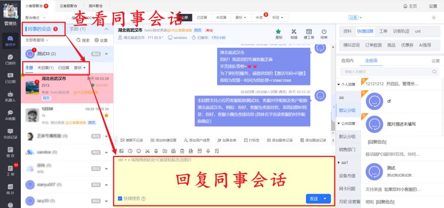Select the 已回复 filter under 测试33
Viewport: 444px width, 208px height.
tap(64, 68)
